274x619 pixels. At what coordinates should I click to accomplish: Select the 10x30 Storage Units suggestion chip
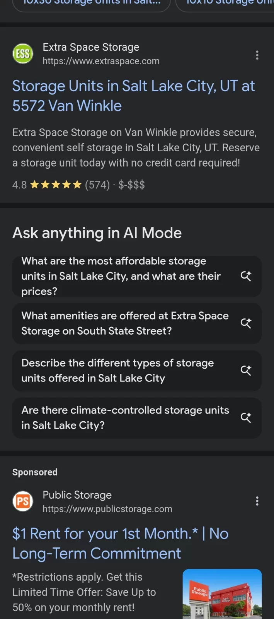[x=92, y=4]
